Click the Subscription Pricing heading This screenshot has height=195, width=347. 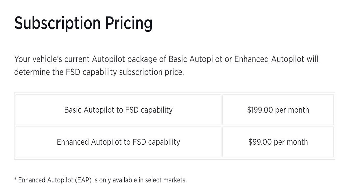pos(83,23)
